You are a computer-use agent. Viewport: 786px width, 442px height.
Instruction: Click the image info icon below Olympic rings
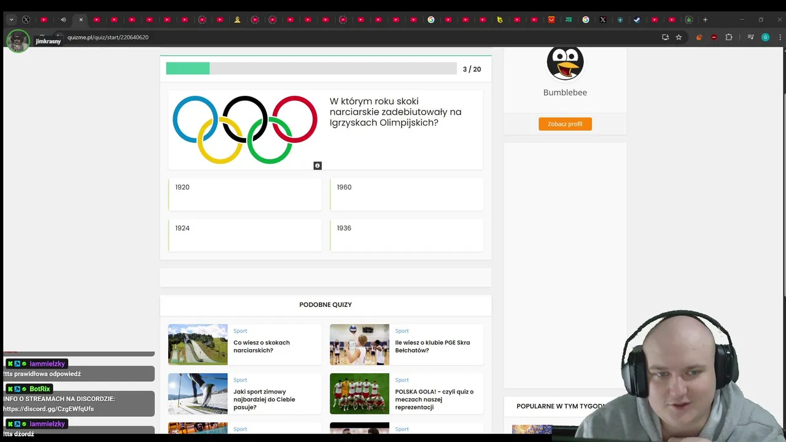[x=317, y=166]
